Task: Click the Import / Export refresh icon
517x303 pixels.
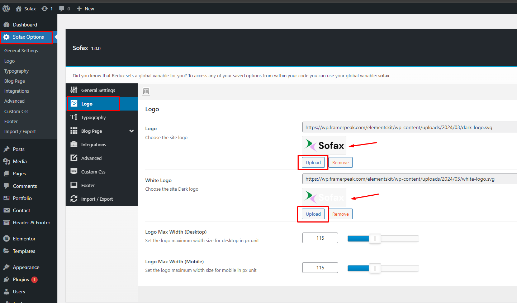Action: point(74,199)
